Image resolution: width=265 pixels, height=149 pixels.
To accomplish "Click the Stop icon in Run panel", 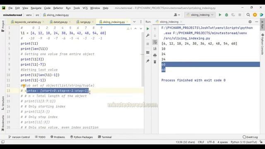I will point(148,44).
